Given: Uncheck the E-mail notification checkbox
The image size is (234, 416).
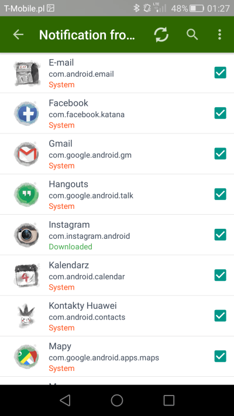Looking at the screenshot, I should [220, 73].
